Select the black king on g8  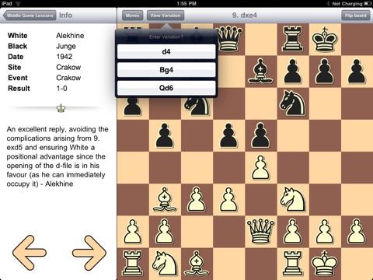[x=325, y=39]
